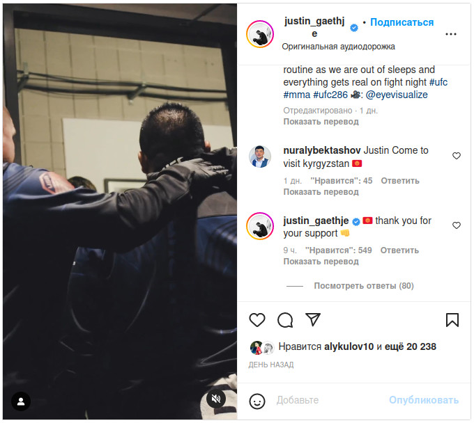Viewport: 474px width, 423px height.
Task: Open alykulov10 from the likes line
Action: tap(349, 346)
